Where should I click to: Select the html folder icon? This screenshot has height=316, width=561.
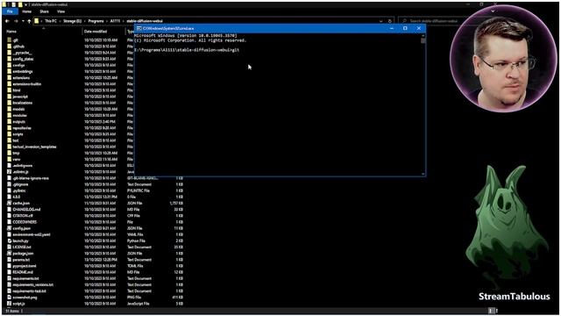coord(10,90)
